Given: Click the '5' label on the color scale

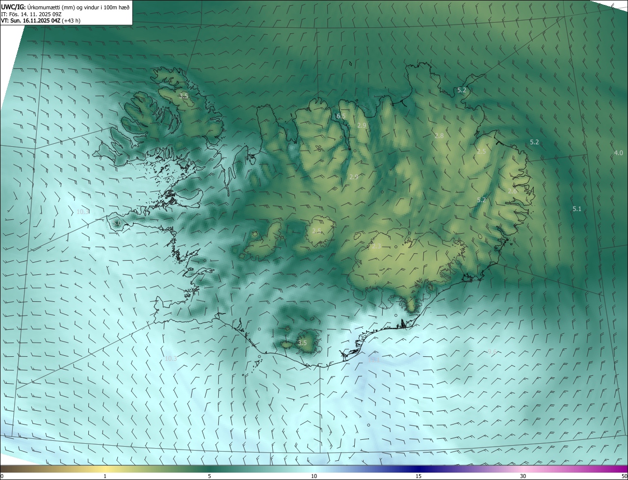Looking at the screenshot, I should point(209,476).
